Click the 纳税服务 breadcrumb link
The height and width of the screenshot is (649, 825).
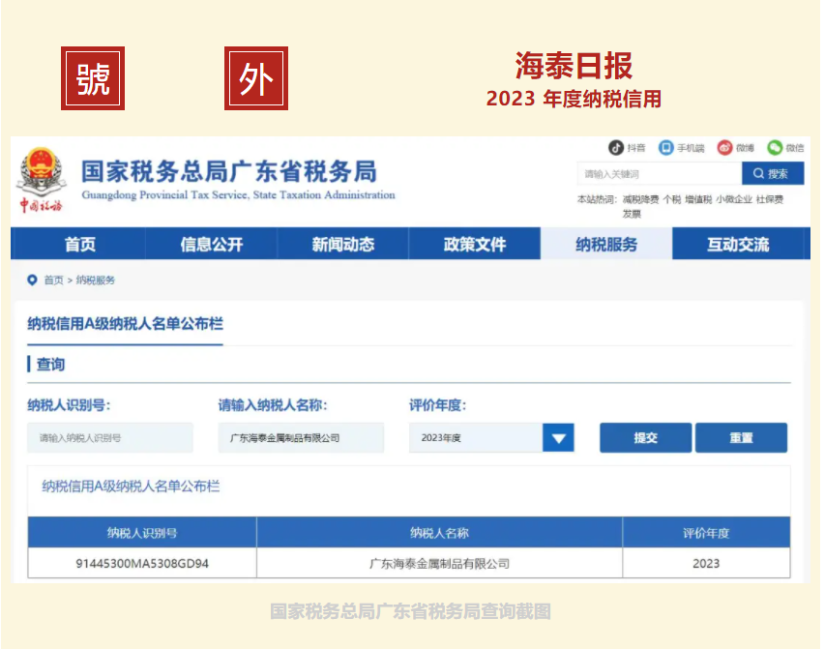(95, 280)
